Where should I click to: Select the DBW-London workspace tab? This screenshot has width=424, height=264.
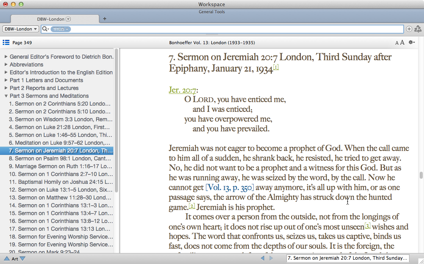pyautogui.click(x=55, y=19)
